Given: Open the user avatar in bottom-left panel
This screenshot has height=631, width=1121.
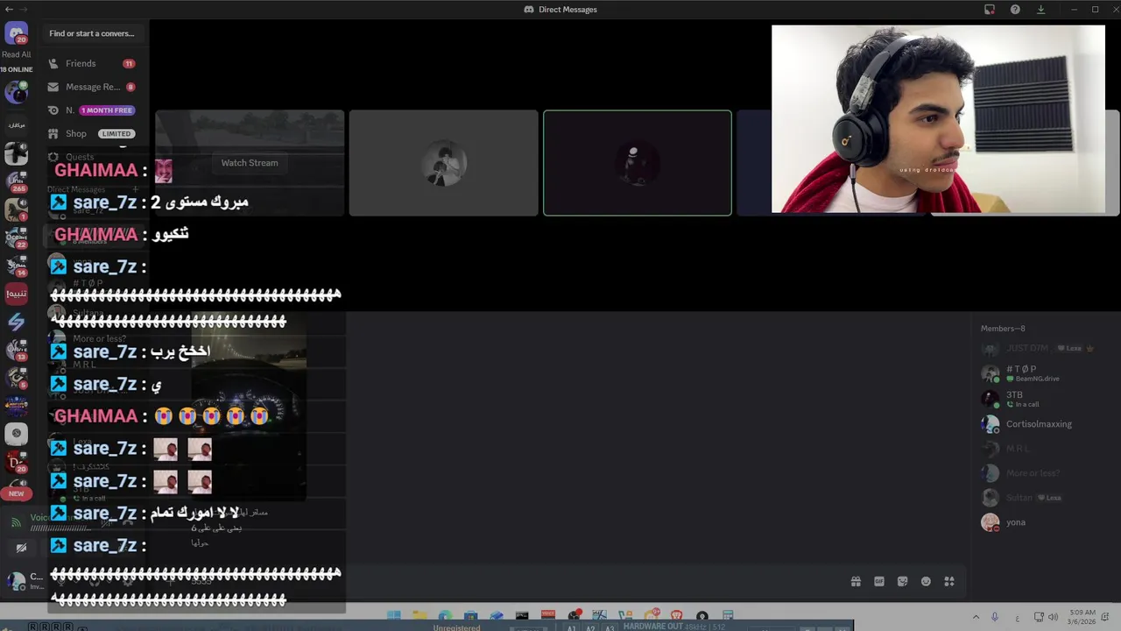Looking at the screenshot, I should click(16, 580).
